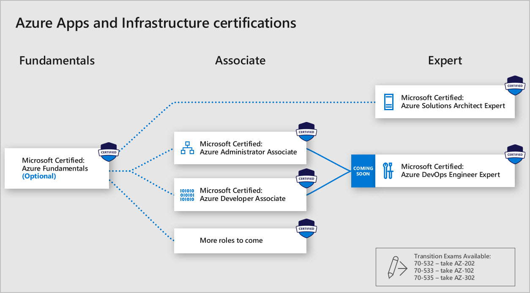Viewport: 530px width, 293px height.
Task: Enable the COMING SOON flag for DevOps Engineer
Action: [363, 171]
